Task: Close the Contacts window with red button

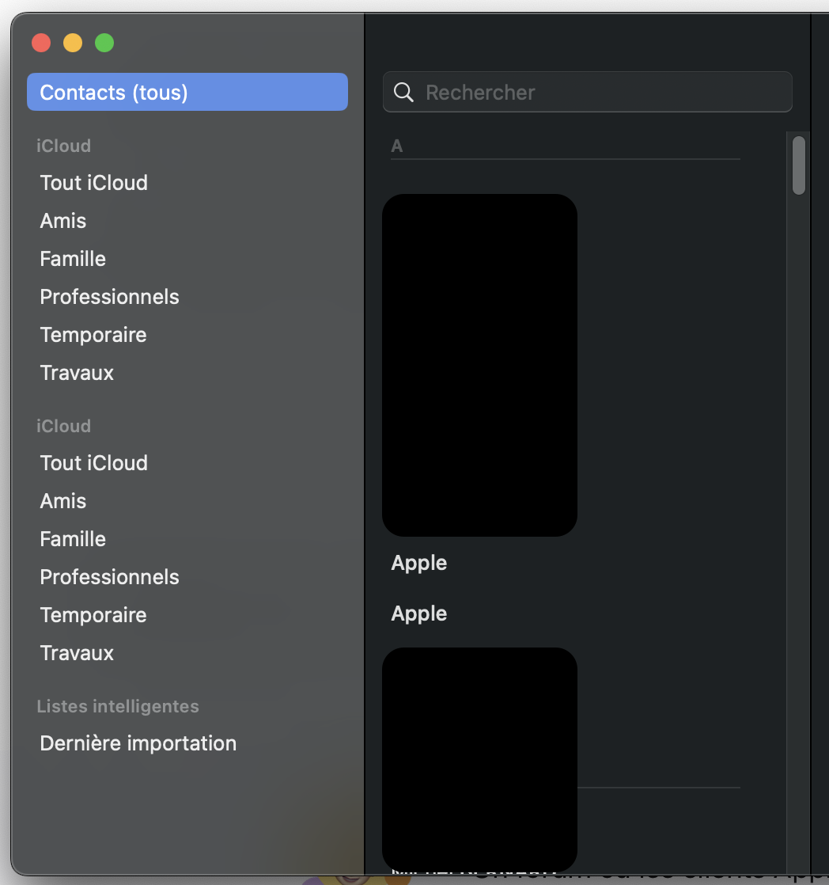Action: 41,43
